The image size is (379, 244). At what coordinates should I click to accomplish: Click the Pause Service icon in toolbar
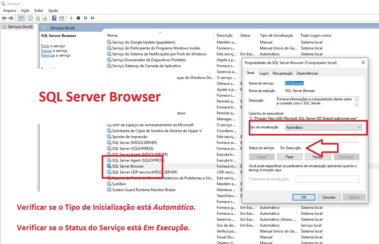pos(86,18)
